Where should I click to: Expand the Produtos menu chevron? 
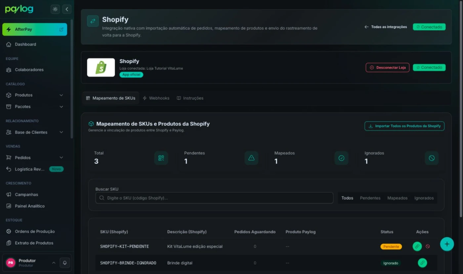click(x=61, y=95)
